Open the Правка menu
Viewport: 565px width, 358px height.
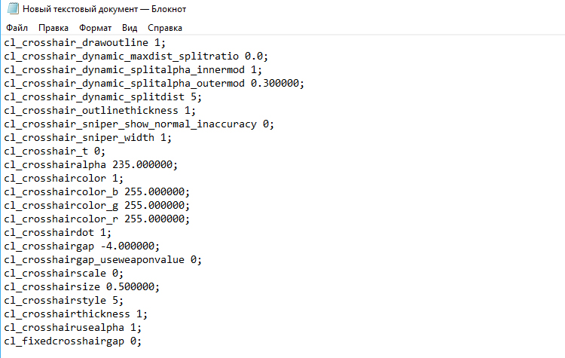point(53,28)
